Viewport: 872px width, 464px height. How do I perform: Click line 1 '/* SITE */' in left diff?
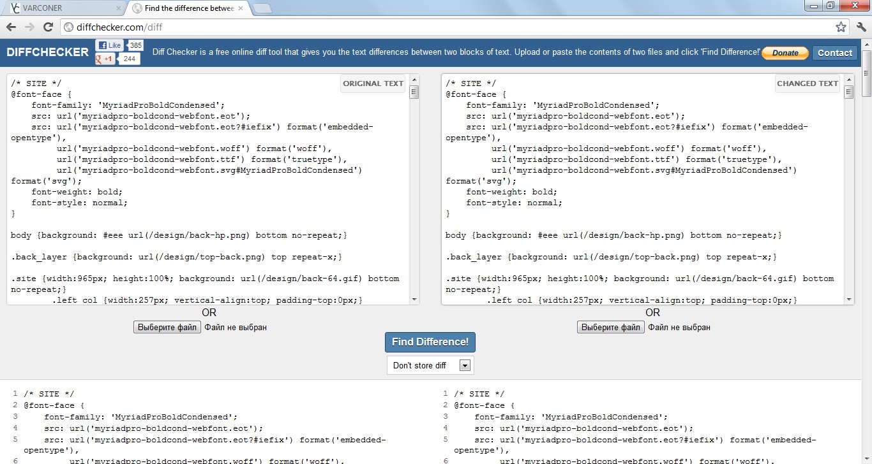pyautogui.click(x=49, y=394)
